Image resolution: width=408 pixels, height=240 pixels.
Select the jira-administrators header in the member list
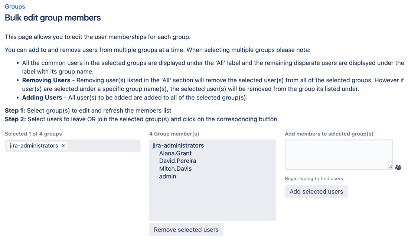pos(177,145)
